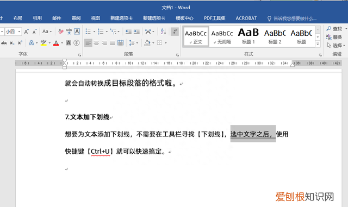The image size is (348, 207).
Task: Apply the 无间隔 style
Action: (x=222, y=37)
